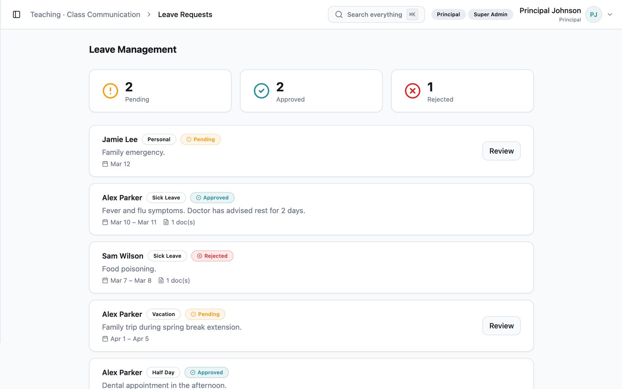622x389 pixels.
Task: Click the Rejected badge on Sam Wilson
Action: coord(212,256)
